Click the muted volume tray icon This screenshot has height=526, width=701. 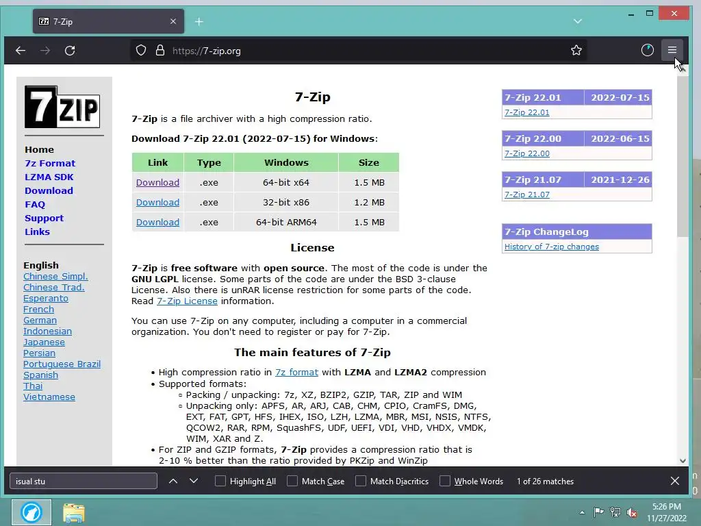[x=632, y=512]
